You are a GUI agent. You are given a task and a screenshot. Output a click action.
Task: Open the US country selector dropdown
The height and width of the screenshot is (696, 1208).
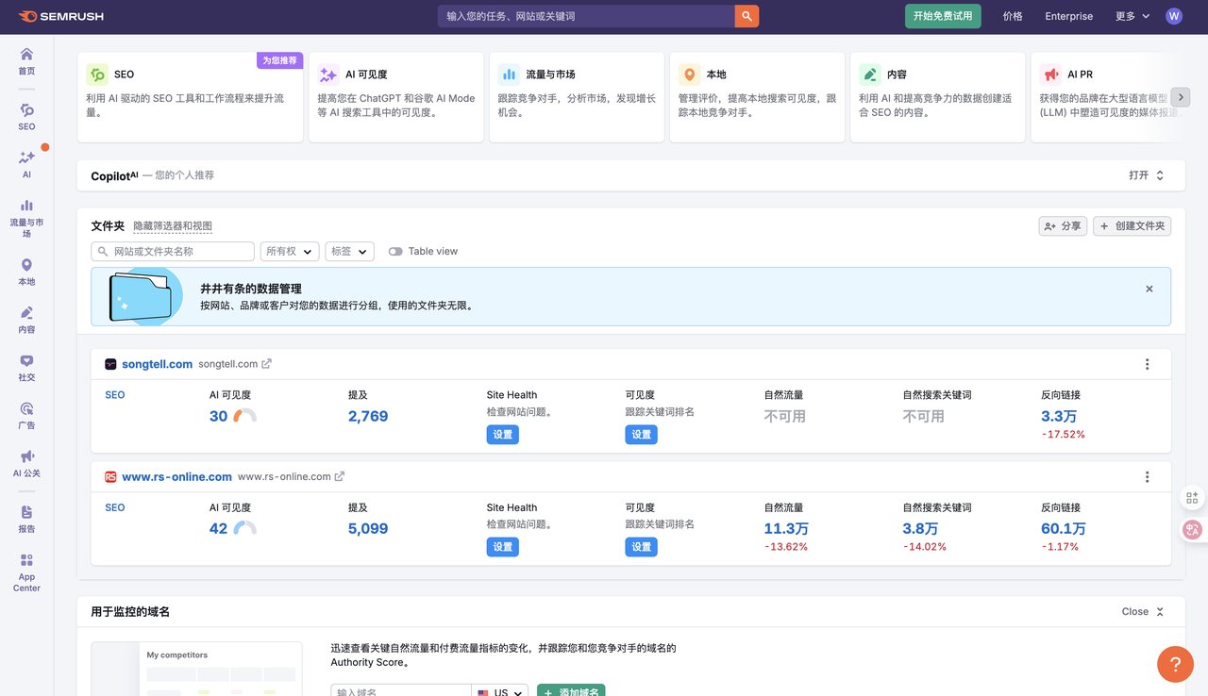click(500, 692)
